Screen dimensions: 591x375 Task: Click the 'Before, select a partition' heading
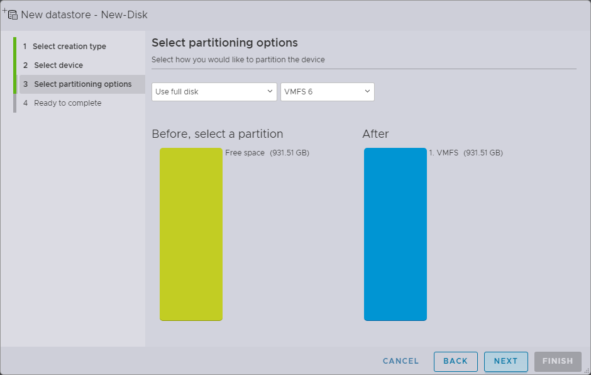[x=217, y=134]
